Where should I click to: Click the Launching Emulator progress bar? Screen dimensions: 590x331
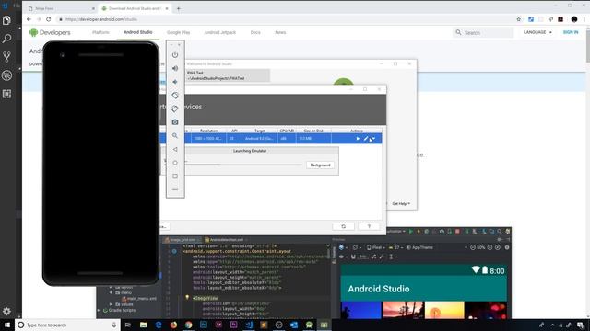[243, 165]
